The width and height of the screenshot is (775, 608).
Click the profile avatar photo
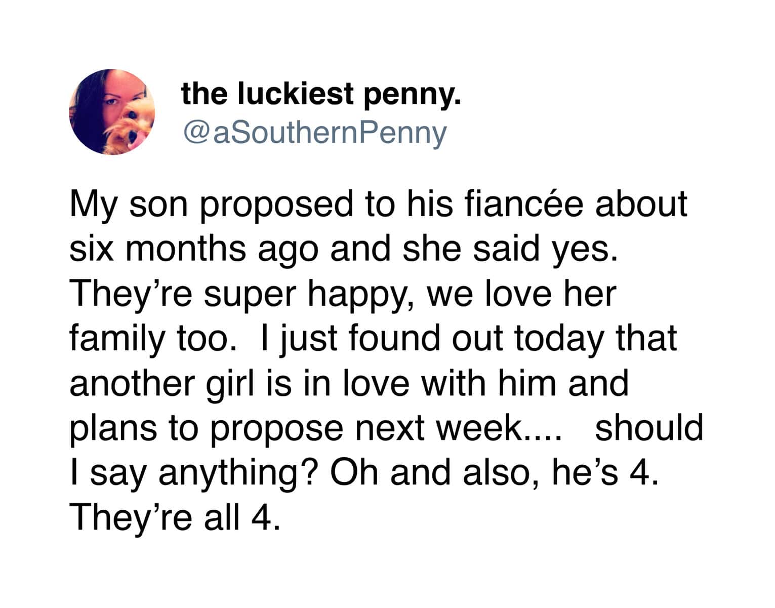click(112, 112)
